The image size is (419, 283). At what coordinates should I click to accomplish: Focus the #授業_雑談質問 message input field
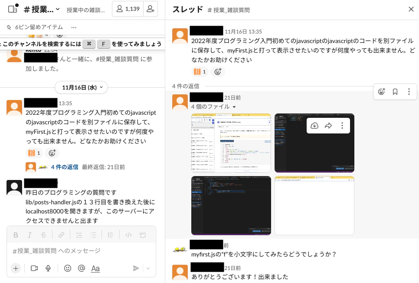[x=81, y=251]
